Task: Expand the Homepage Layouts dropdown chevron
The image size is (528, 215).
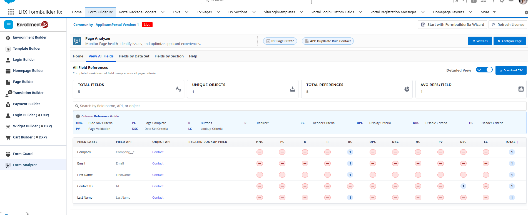Action: [470, 12]
